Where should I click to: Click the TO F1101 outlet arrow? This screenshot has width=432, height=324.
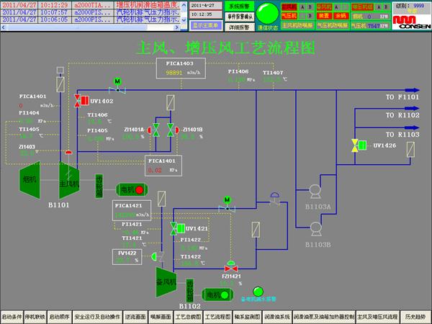(x=412, y=90)
